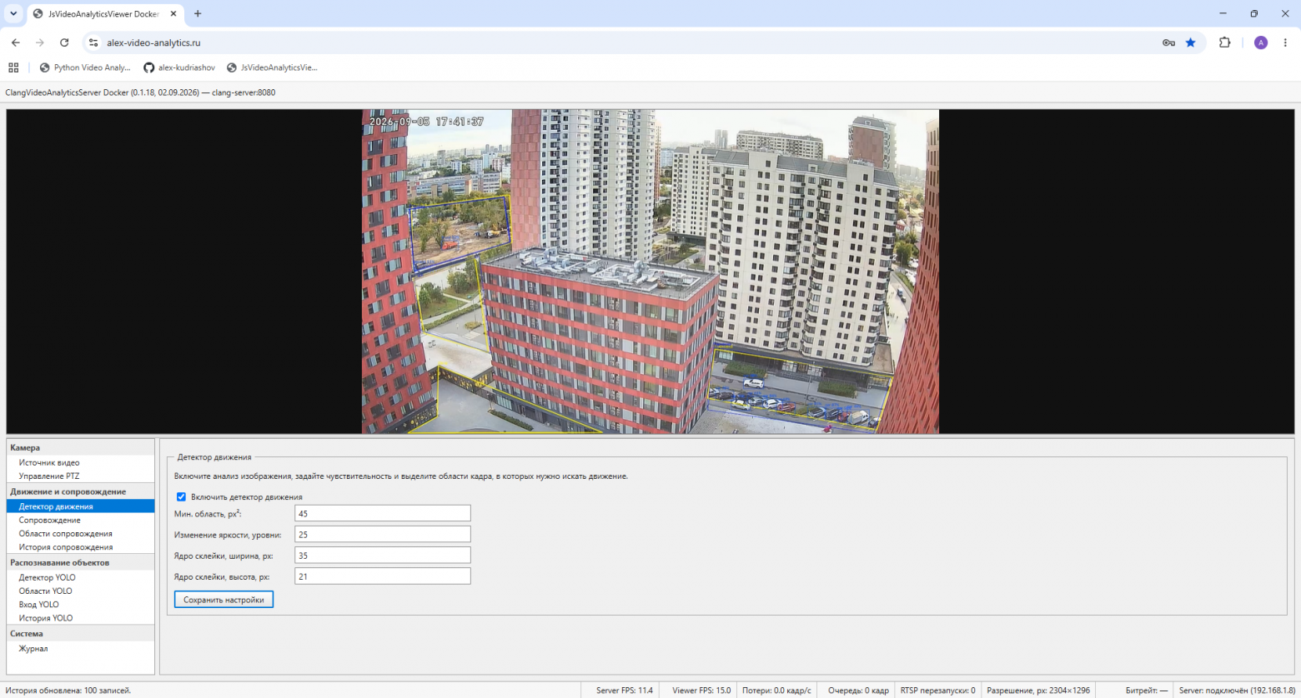1301x698 pixels.
Task: Select Источник видео in sidebar
Action: point(80,462)
